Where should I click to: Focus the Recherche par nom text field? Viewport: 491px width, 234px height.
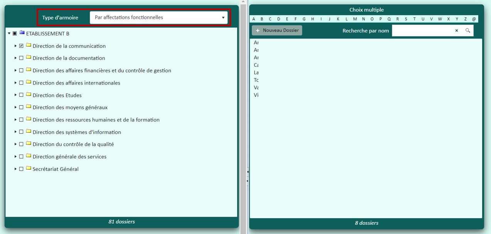tap(422, 30)
